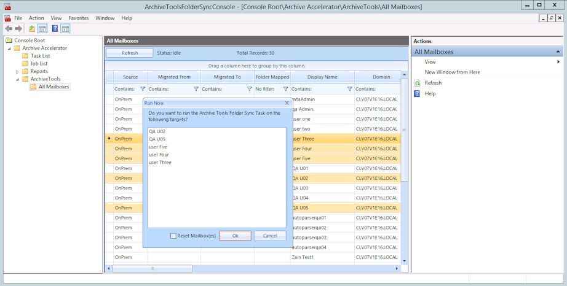The height and width of the screenshot is (286, 567).
Task: Click the Display Name column filter funnel
Action: (x=349, y=89)
